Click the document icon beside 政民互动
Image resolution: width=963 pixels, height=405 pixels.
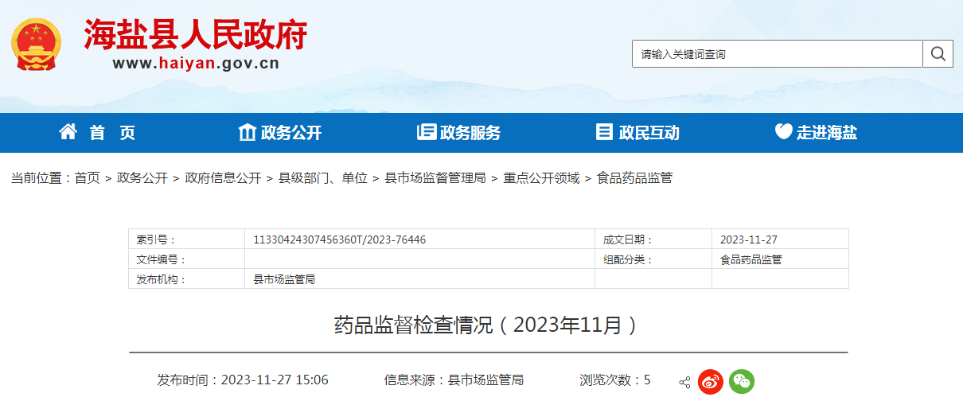pyautogui.click(x=605, y=132)
